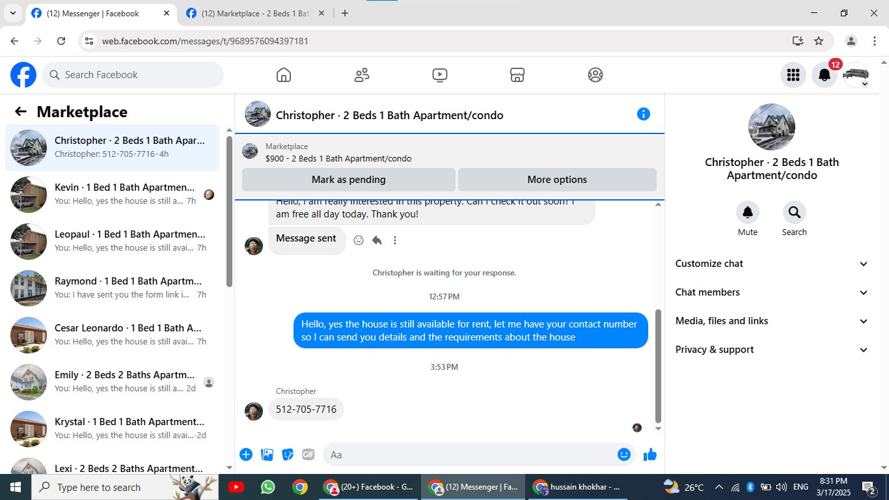Attach a photo using the image icon

point(267,454)
